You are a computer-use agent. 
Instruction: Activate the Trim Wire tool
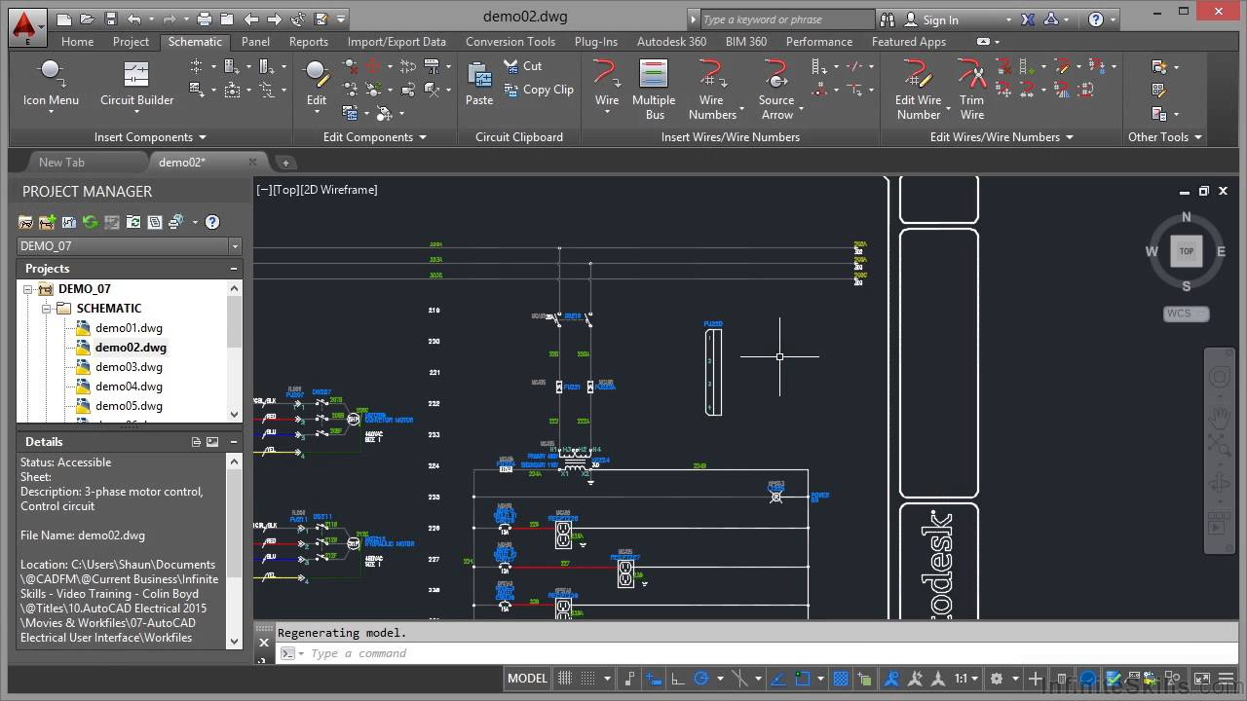coord(971,89)
